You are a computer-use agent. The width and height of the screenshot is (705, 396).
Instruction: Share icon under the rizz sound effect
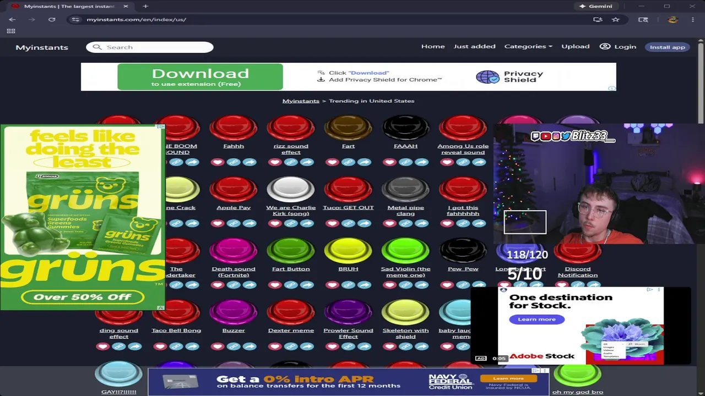pos(307,162)
